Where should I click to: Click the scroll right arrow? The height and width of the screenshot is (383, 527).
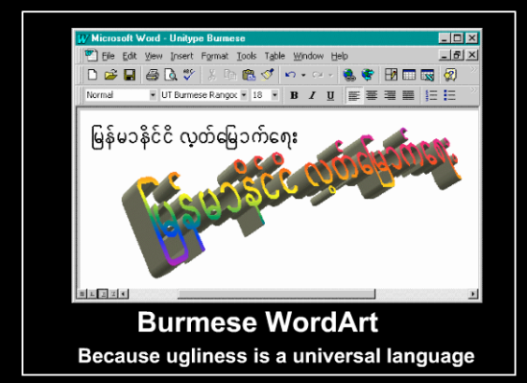tap(473, 294)
